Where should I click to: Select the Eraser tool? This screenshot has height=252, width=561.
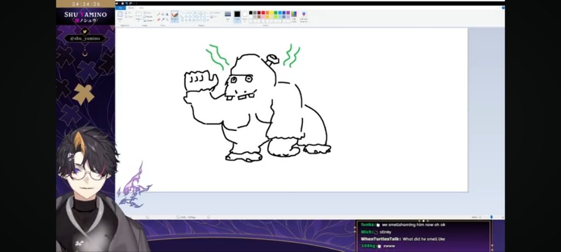(158, 20)
